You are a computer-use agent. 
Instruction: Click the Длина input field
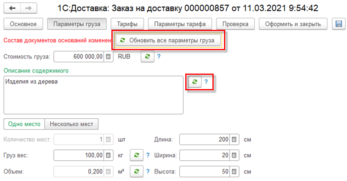click(205, 139)
